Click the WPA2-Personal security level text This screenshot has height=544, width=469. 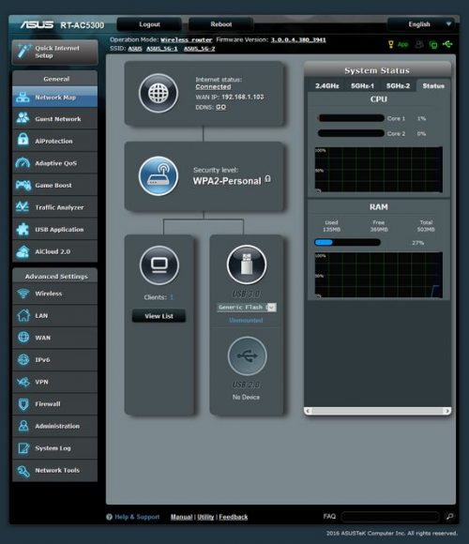point(227,181)
